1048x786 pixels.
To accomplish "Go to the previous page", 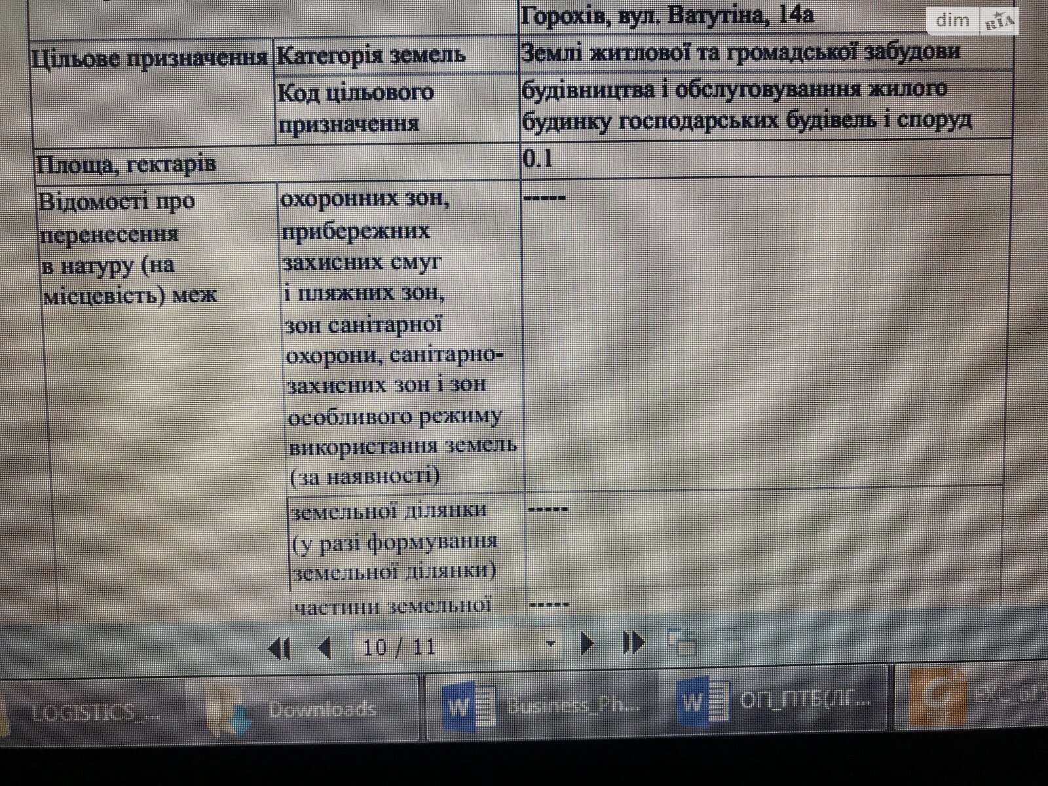I will 324,648.
